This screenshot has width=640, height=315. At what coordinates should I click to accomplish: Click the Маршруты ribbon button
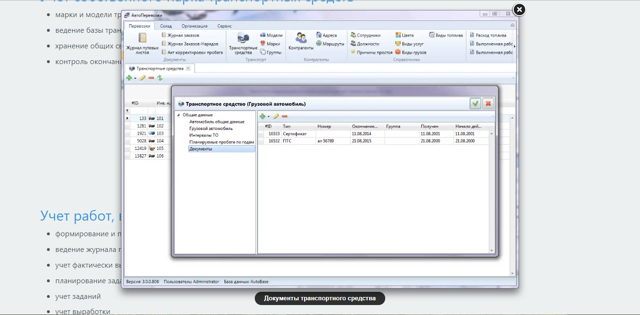pos(333,44)
